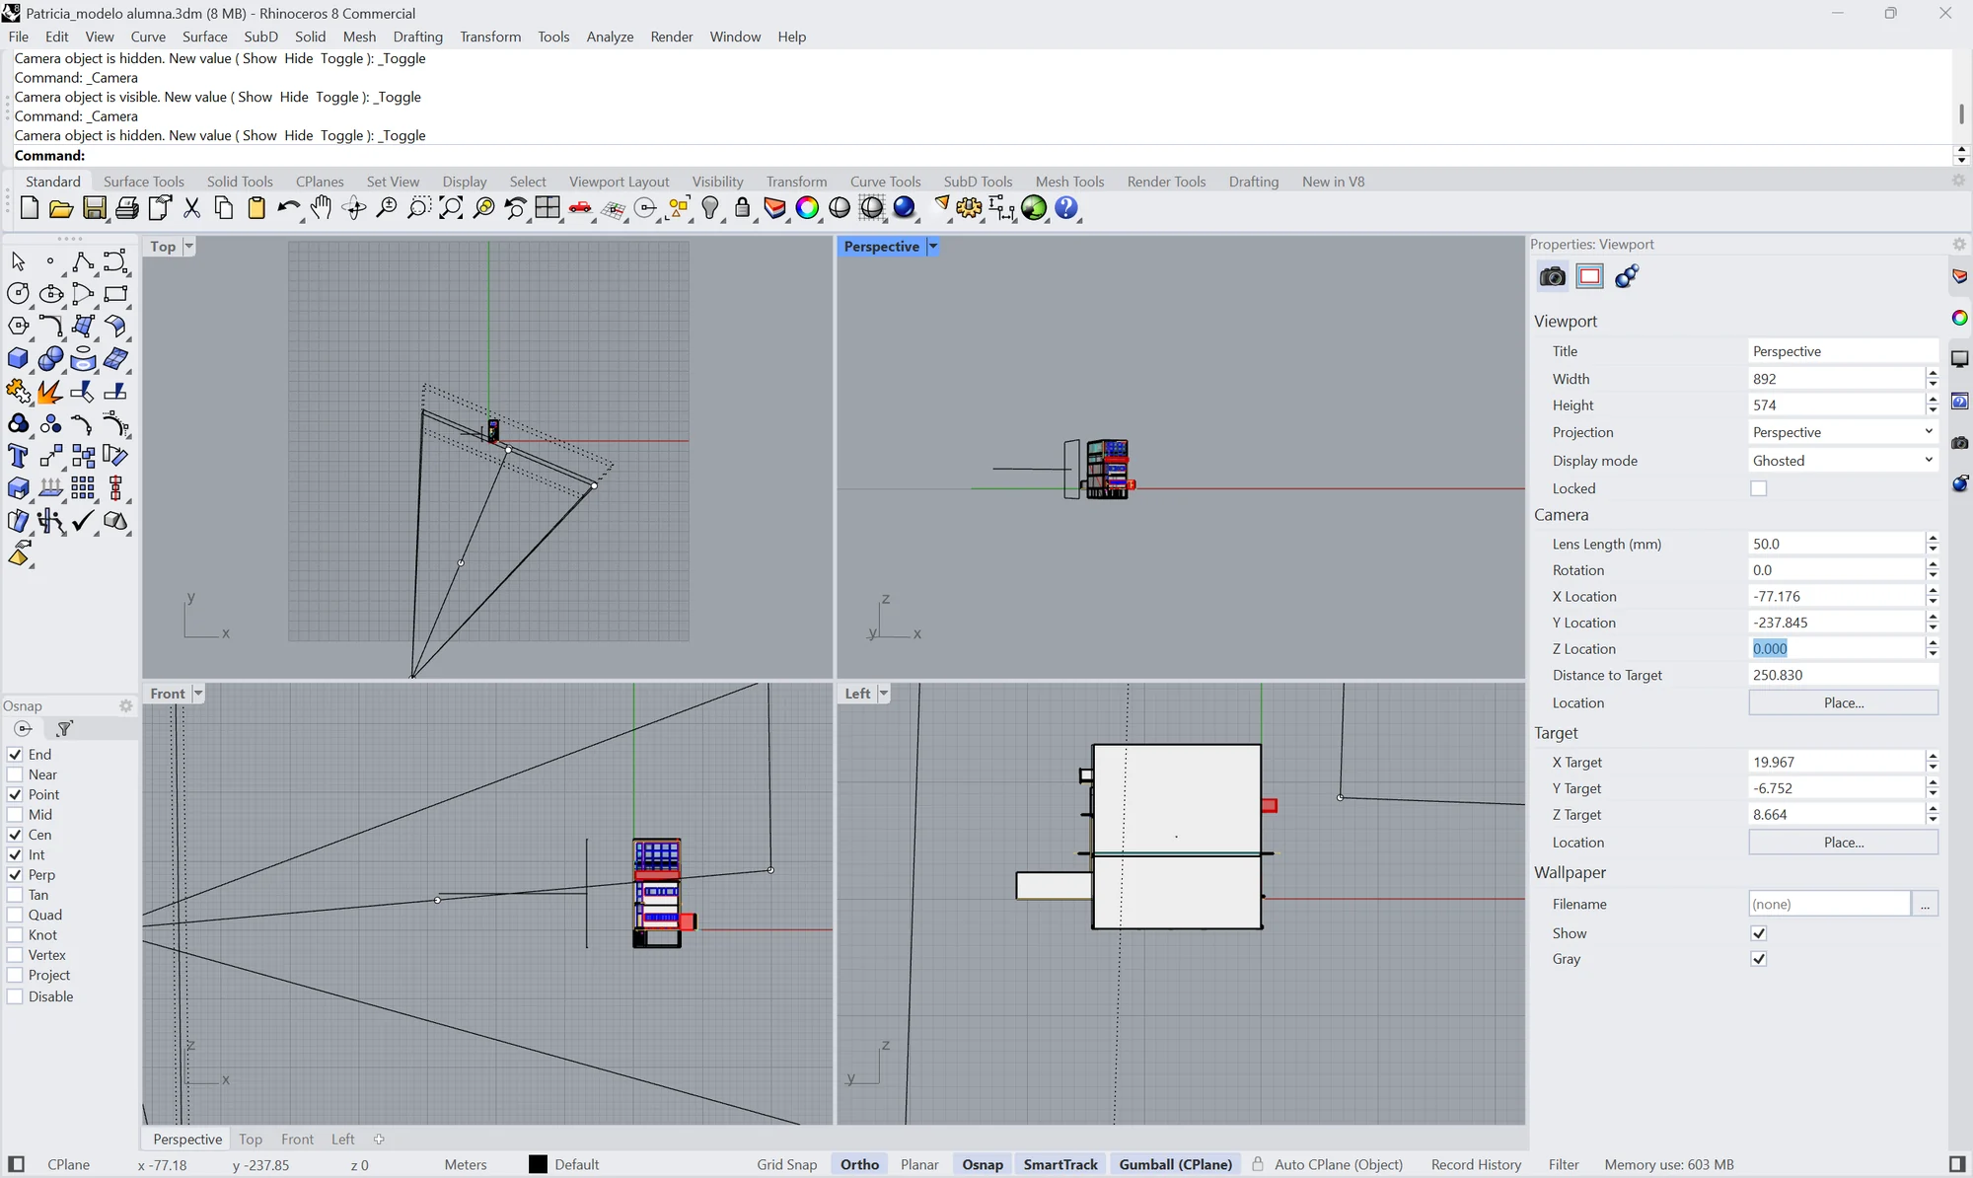
Task: Open the Layers panel icon in toolbar
Action: click(x=775, y=208)
